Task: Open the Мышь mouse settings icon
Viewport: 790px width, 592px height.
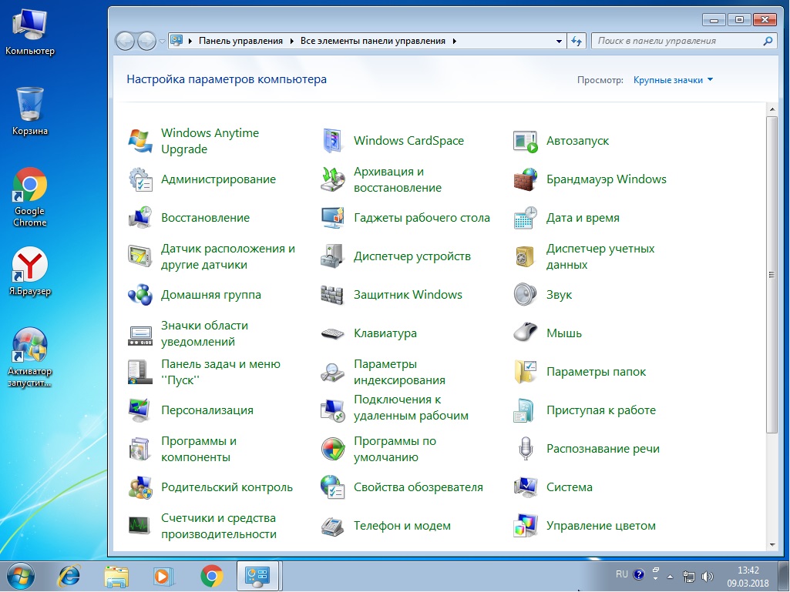Action: click(x=525, y=333)
